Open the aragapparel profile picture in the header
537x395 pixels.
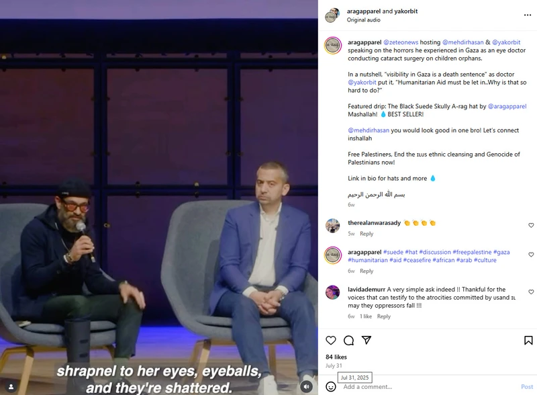(x=332, y=15)
